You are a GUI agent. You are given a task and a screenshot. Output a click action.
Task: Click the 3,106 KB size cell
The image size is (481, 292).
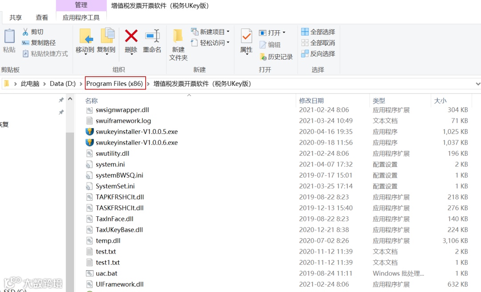click(455, 241)
